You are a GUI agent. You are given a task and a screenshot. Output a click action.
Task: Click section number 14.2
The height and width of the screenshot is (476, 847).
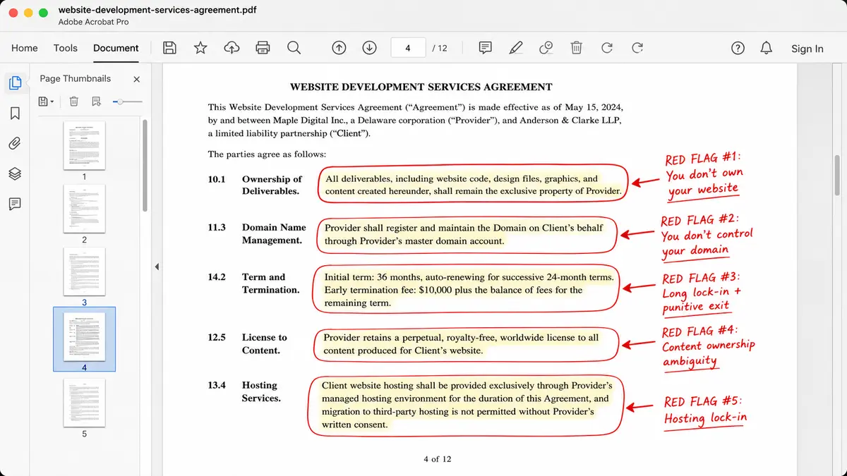[x=217, y=277]
